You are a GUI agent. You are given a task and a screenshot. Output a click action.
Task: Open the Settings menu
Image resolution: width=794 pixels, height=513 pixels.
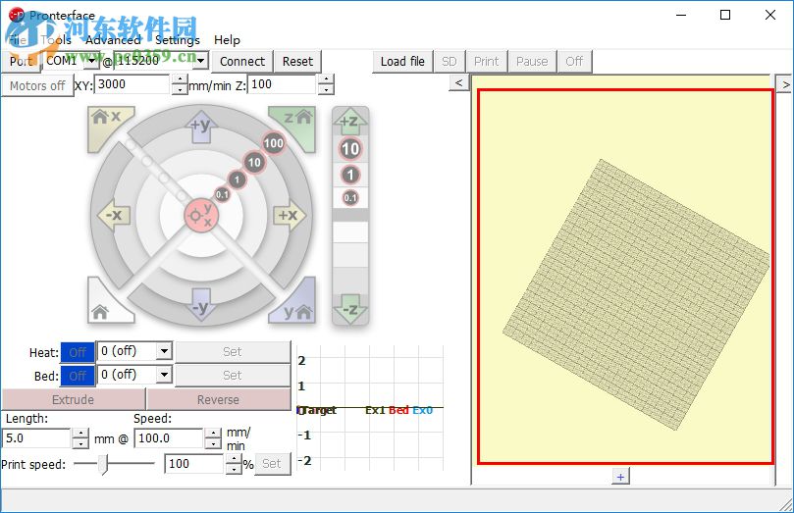pos(178,40)
